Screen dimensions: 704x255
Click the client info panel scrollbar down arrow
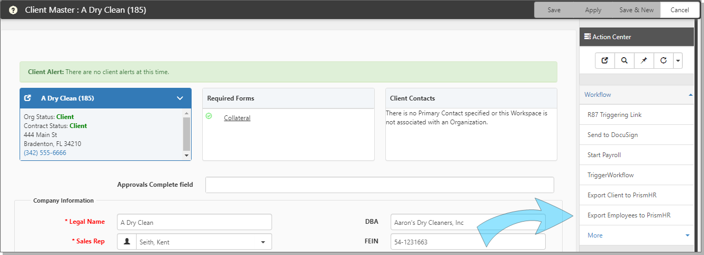point(186,155)
